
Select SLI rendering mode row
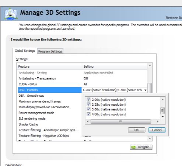(50, 119)
